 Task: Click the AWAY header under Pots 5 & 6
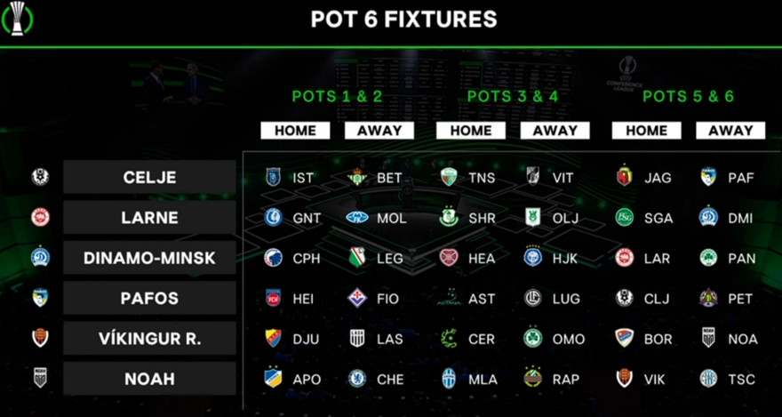coord(730,131)
